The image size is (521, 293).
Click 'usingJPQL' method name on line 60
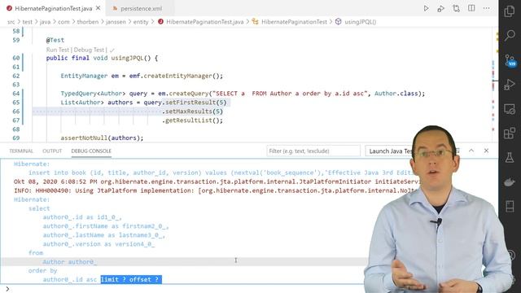(x=127, y=58)
